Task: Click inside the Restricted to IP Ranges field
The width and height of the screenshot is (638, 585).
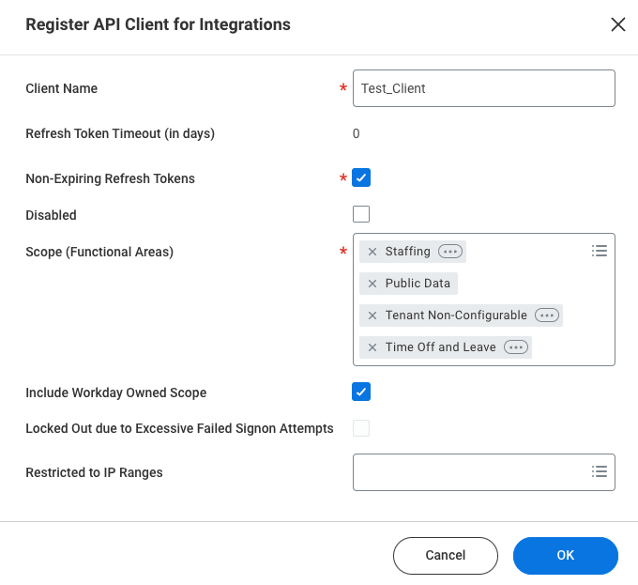Action: pyautogui.click(x=467, y=472)
